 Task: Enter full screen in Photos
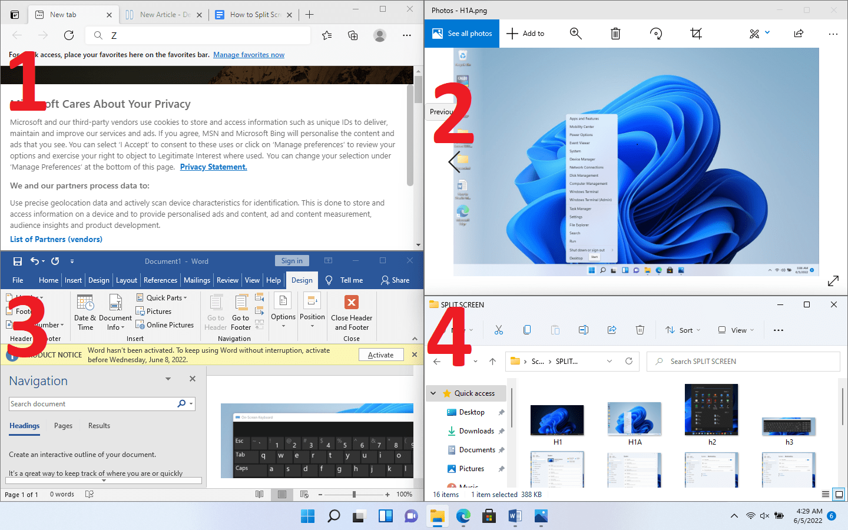point(833,281)
